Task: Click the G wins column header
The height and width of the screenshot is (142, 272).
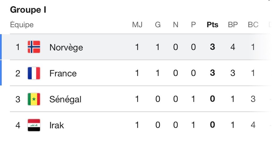Action: (158, 25)
